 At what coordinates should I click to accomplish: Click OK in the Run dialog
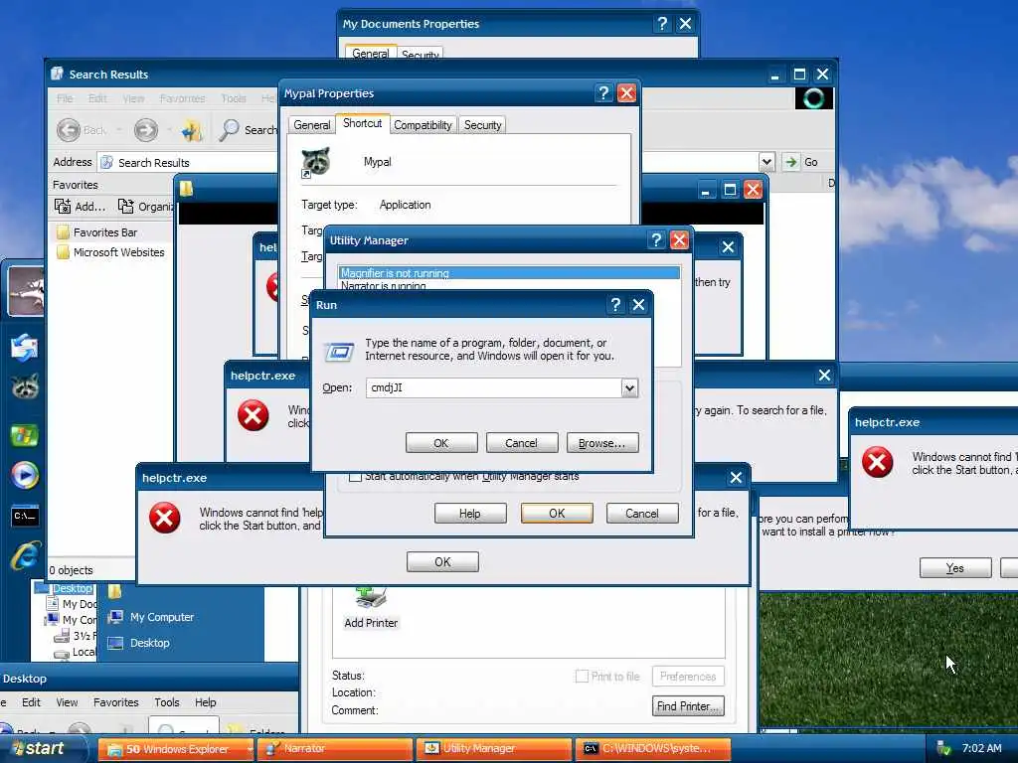440,443
